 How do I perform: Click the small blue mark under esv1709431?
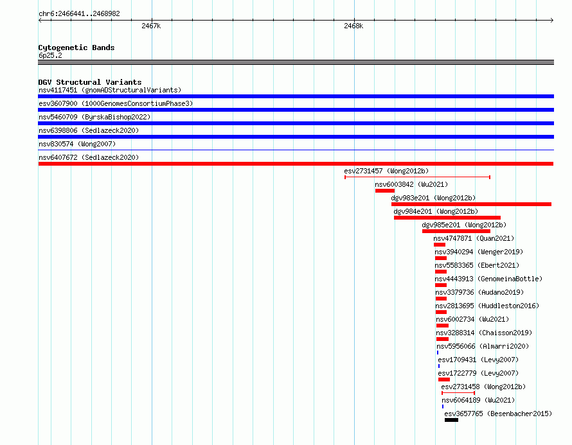(439, 366)
